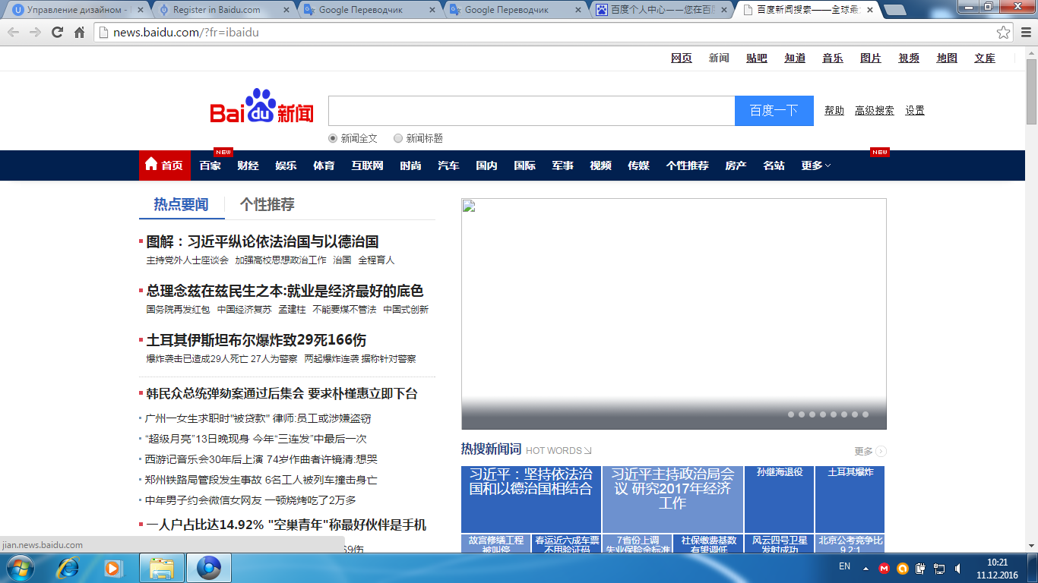This screenshot has width=1038, height=583.
Task: Open the Chrome menu hamburger icon
Action: pos(1025,33)
